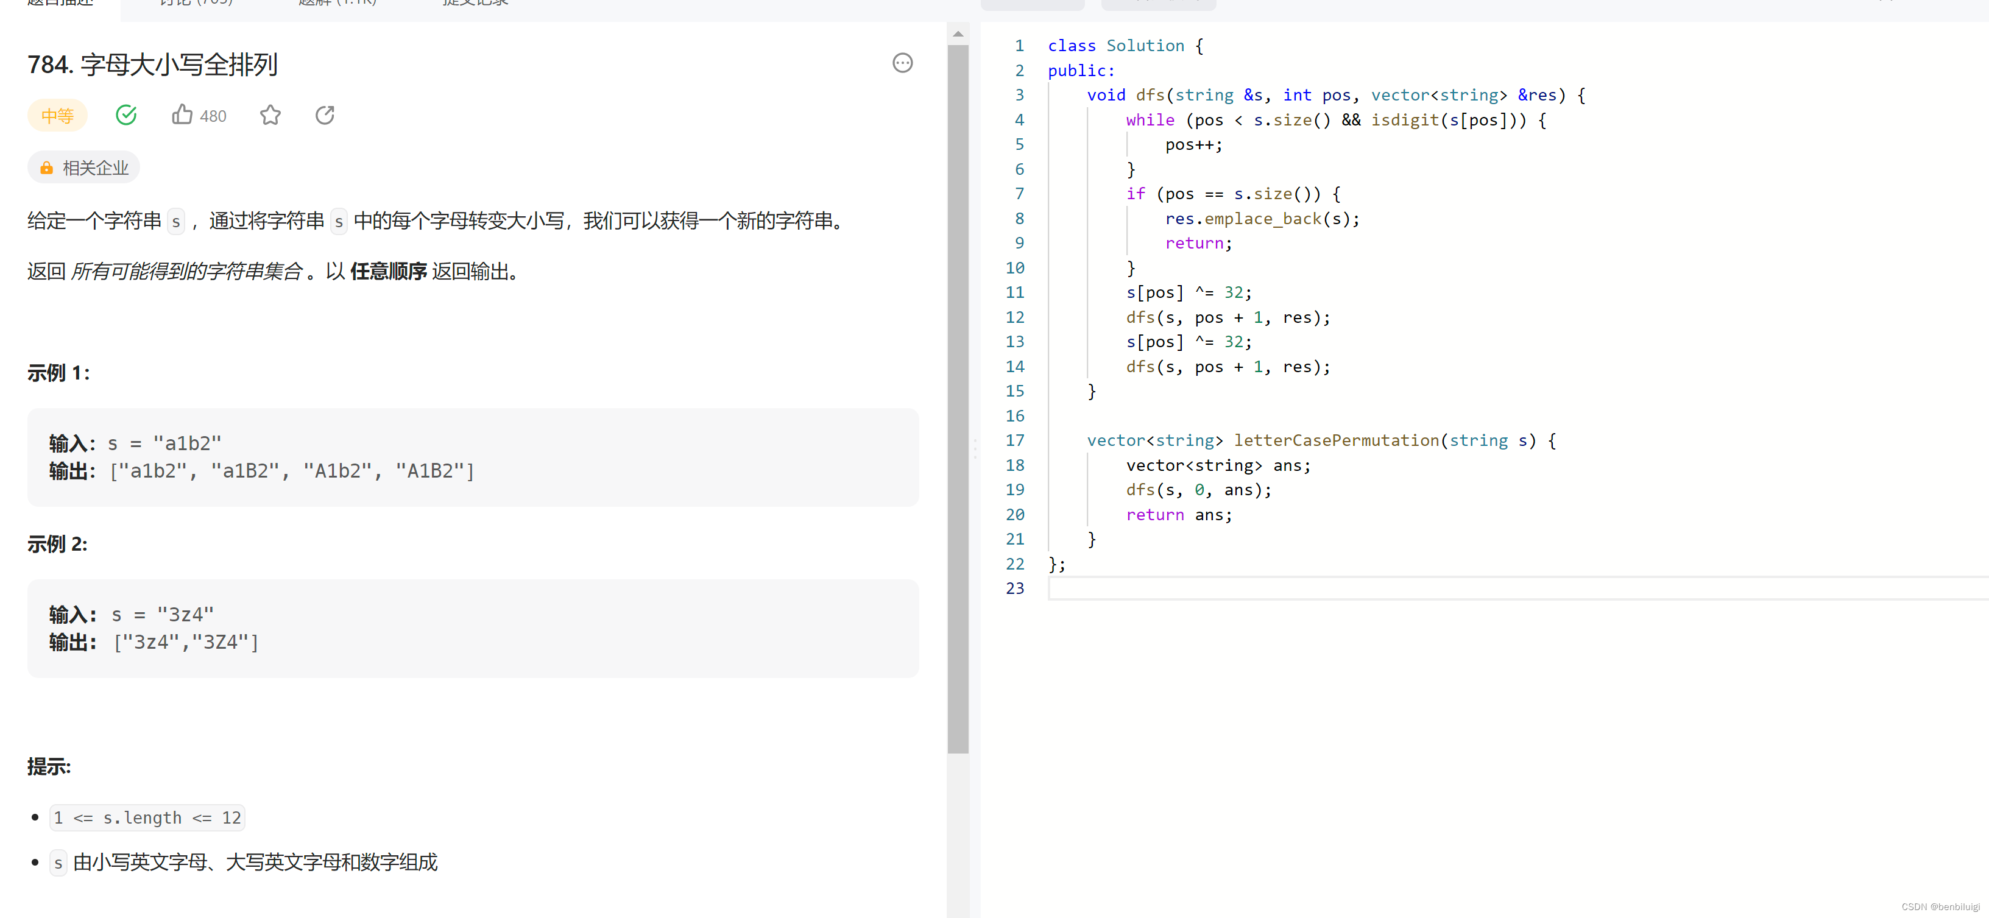
Task: Click line 8 res.emplace_back(s)
Action: (1262, 219)
